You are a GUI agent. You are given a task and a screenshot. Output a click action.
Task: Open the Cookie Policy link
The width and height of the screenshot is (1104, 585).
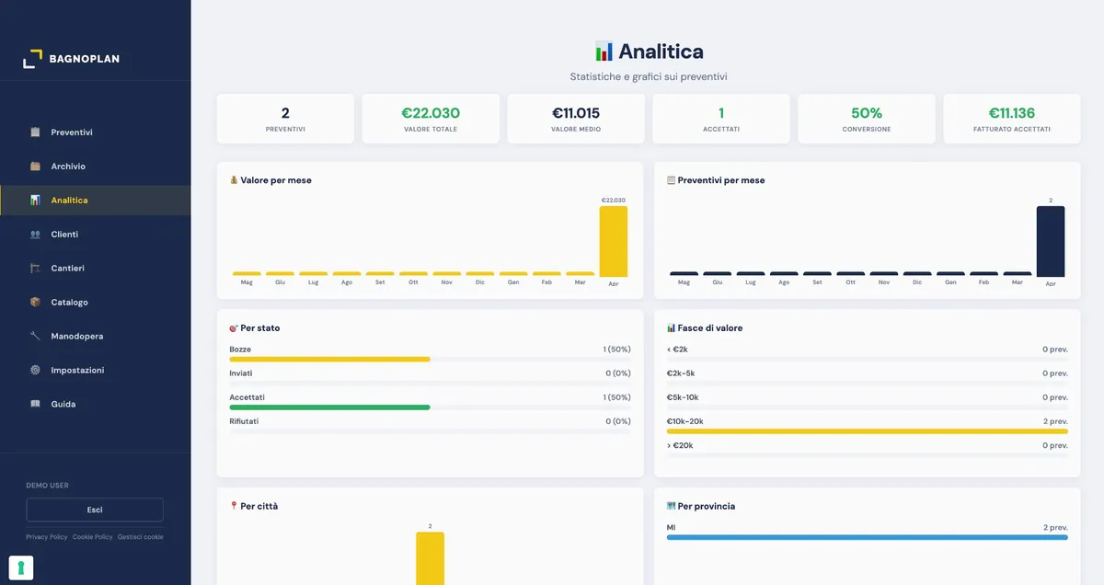(x=93, y=537)
